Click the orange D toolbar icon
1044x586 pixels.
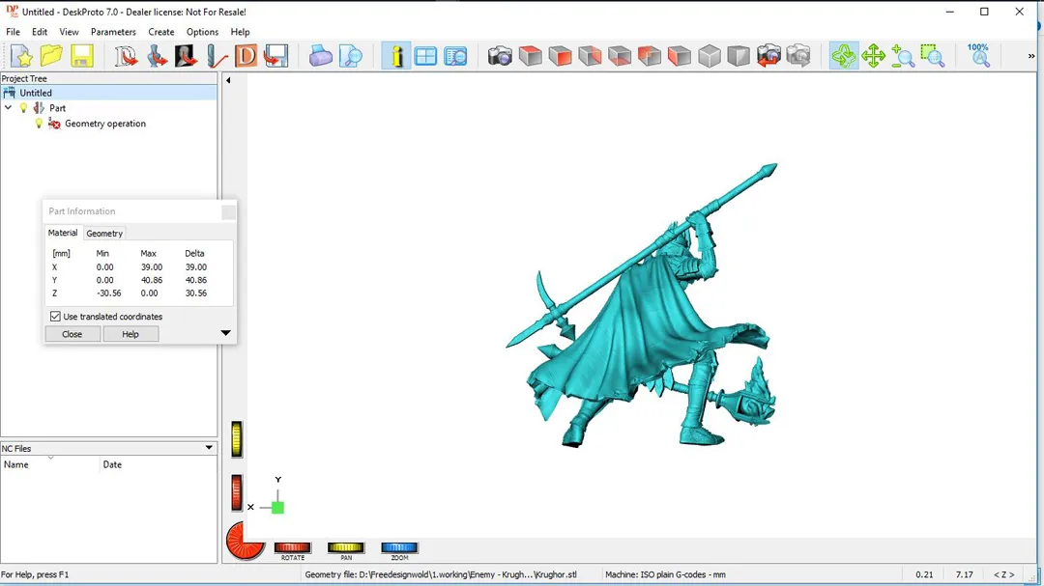point(246,56)
